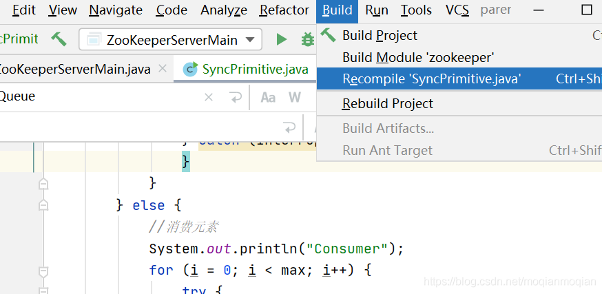The image size is (602, 294).
Task: Click the println call in the code
Action: coord(269,249)
